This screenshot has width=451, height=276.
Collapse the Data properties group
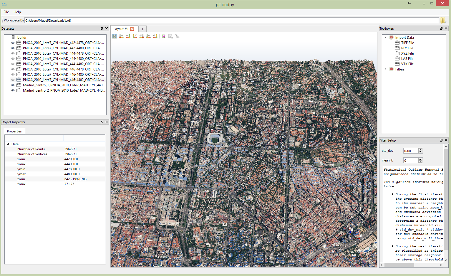point(8,144)
